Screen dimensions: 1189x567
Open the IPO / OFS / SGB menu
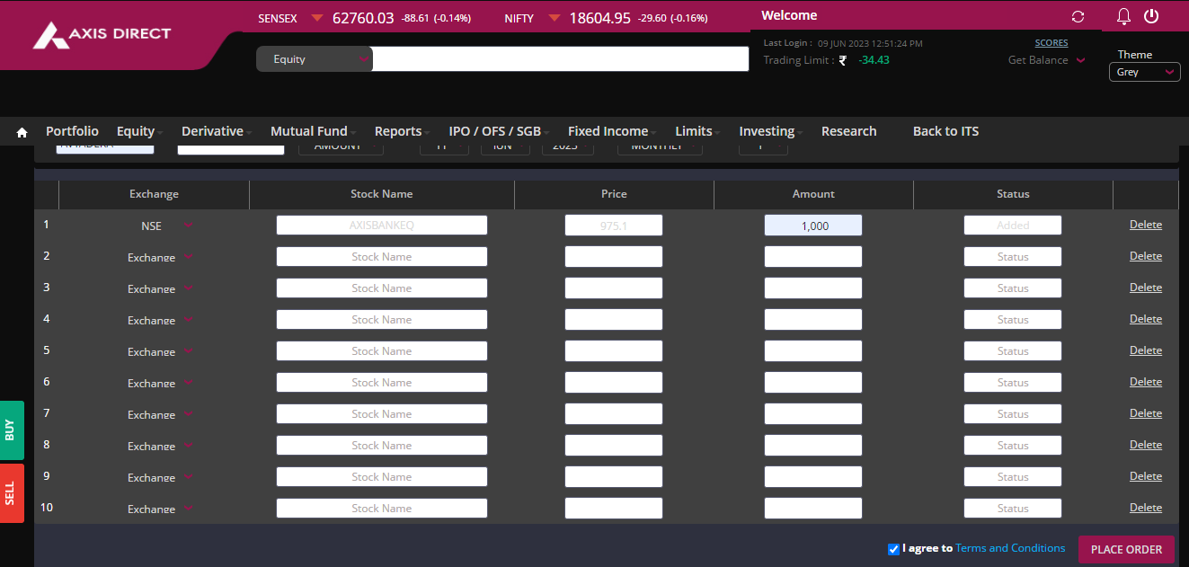(498, 131)
